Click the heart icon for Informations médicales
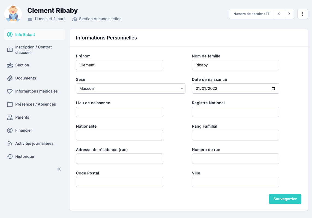312x218 pixels. tap(10, 91)
